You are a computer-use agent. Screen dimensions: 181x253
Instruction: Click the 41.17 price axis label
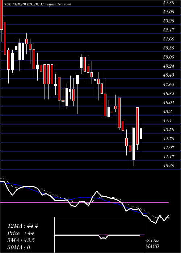click(x=169, y=156)
